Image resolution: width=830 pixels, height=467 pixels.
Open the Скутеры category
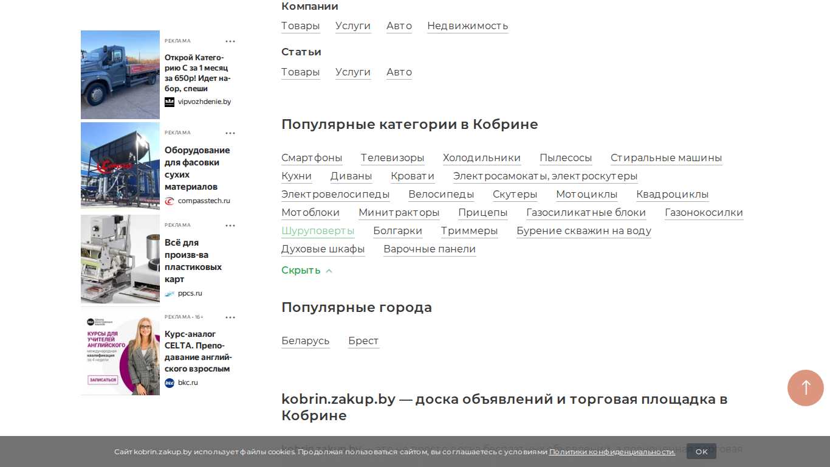(515, 195)
